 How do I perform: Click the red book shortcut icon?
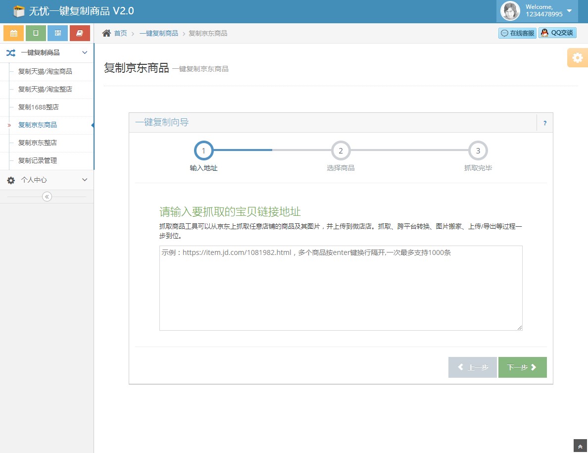coord(80,33)
